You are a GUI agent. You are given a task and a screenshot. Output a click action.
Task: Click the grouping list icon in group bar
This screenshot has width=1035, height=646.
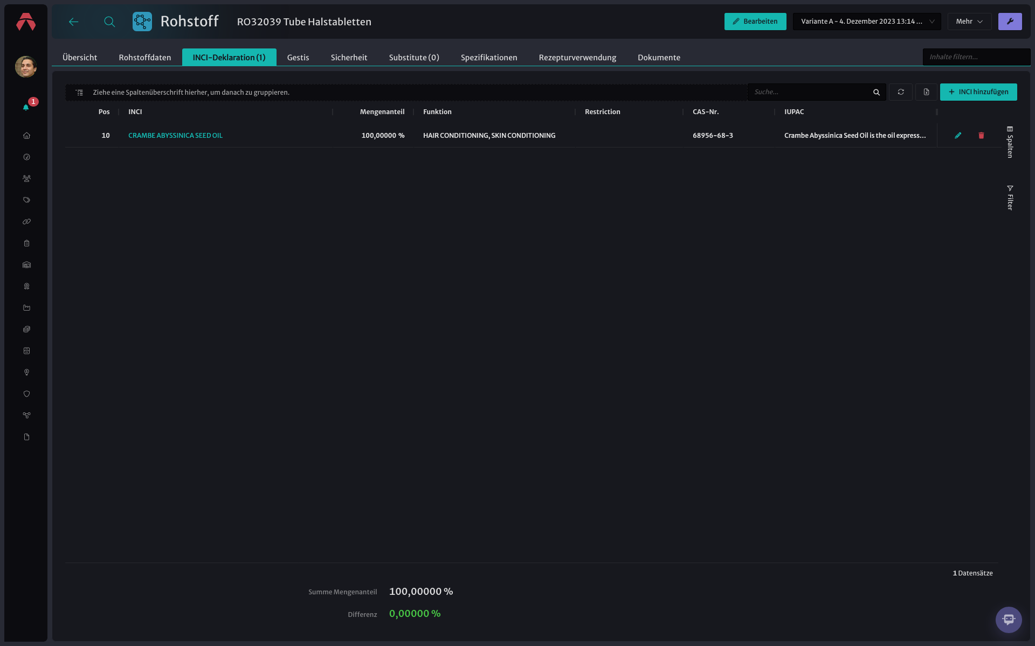79,93
